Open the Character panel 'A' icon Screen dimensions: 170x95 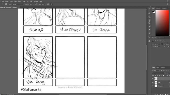[149, 27]
